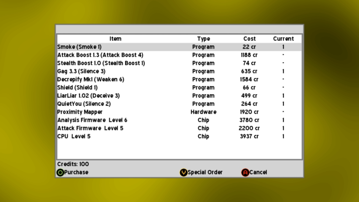Image resolution: width=359 pixels, height=202 pixels.
Task: Click the 635 cr cost cell
Action: [x=249, y=72]
